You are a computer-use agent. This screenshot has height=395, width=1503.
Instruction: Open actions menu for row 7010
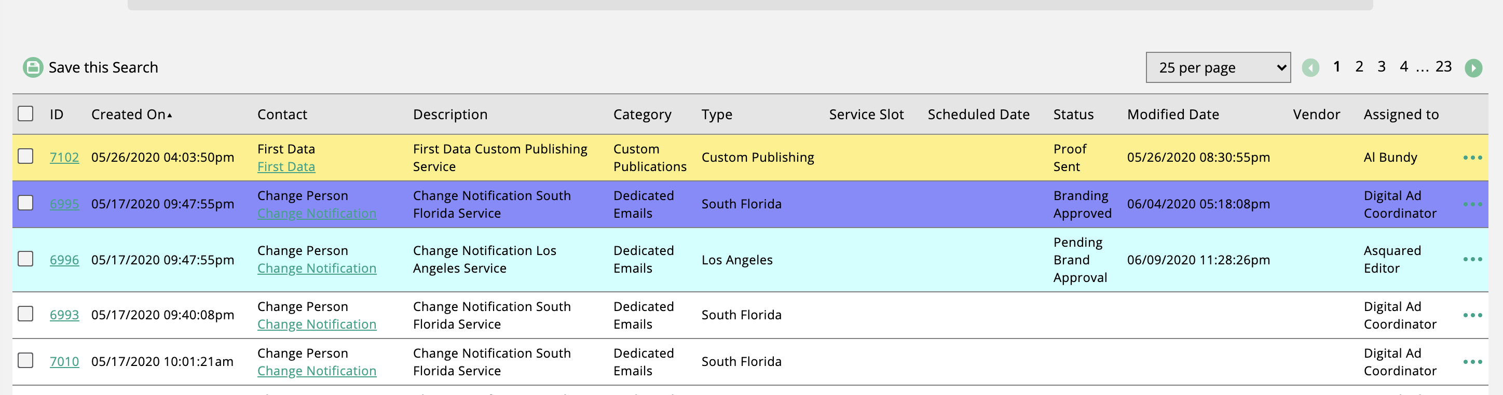point(1472,362)
